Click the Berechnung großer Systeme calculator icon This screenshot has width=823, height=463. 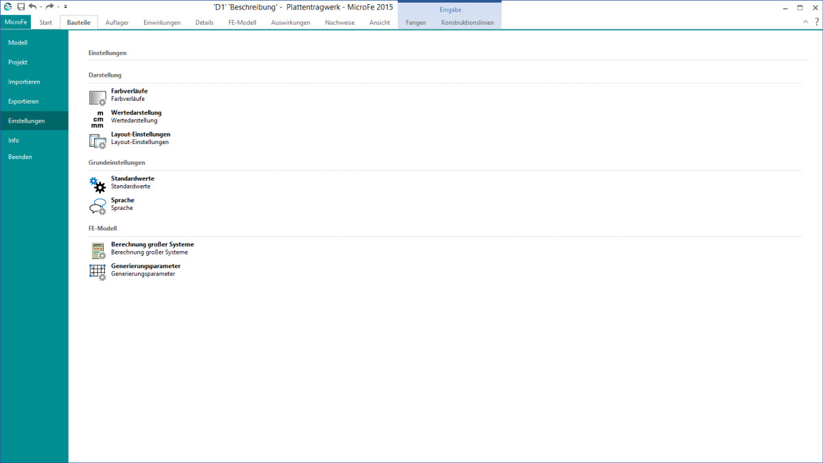pyautogui.click(x=97, y=250)
